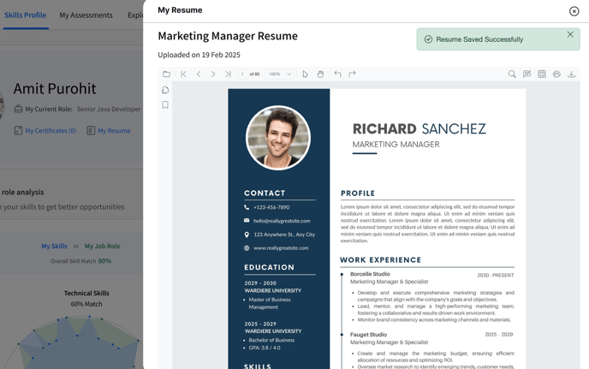Click the certificate icon beside My Certificates
The width and height of the screenshot is (589, 369).
[19, 130]
